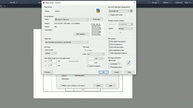
Task: Click the portrait orientation letter A icon
Action: [x=128, y=63]
